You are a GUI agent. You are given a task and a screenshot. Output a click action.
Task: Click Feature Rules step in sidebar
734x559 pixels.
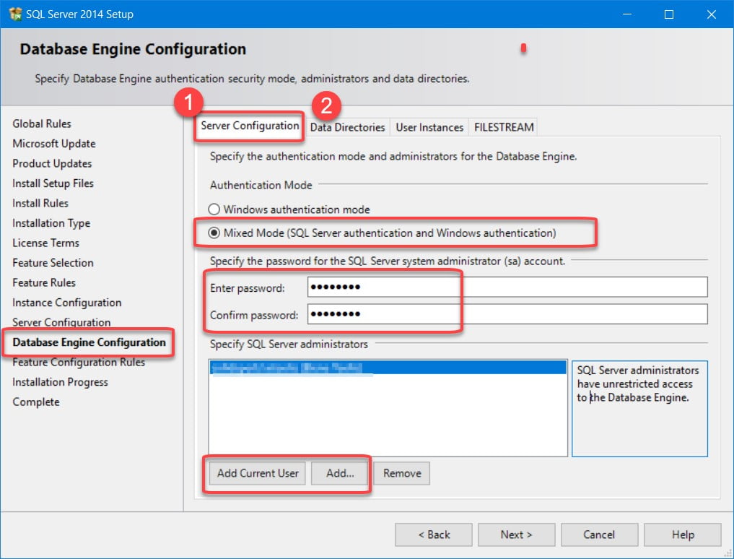click(44, 282)
